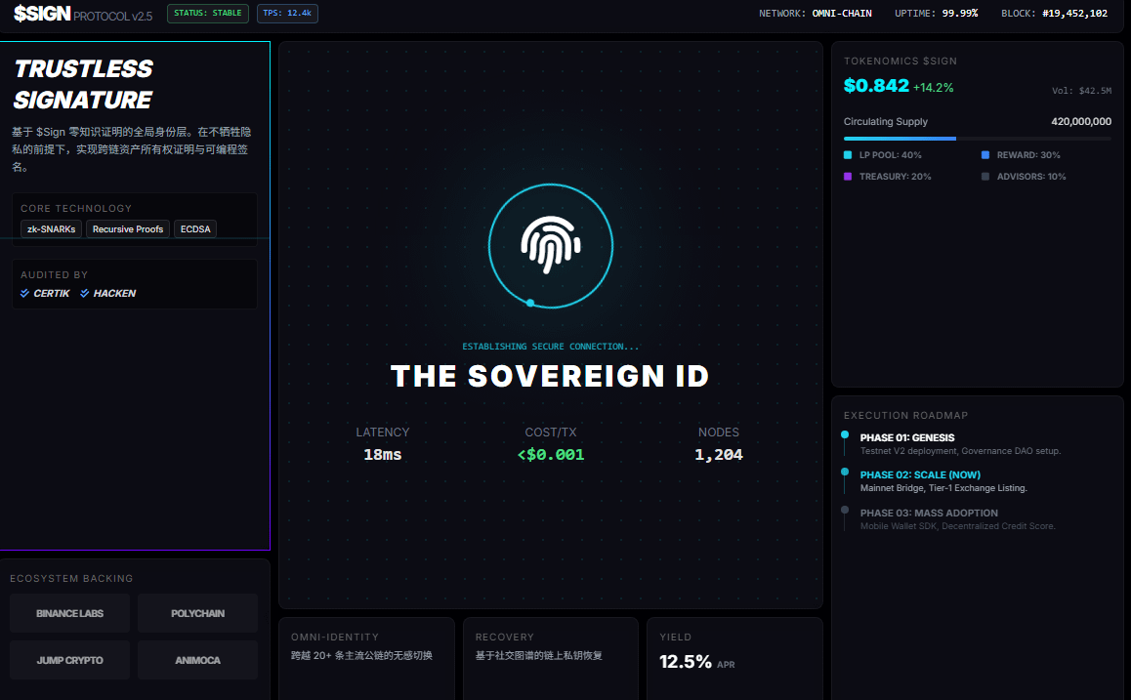Viewport: 1131px width, 700px height.
Task: Click the LP POOL: 40% label
Action: 890,155
